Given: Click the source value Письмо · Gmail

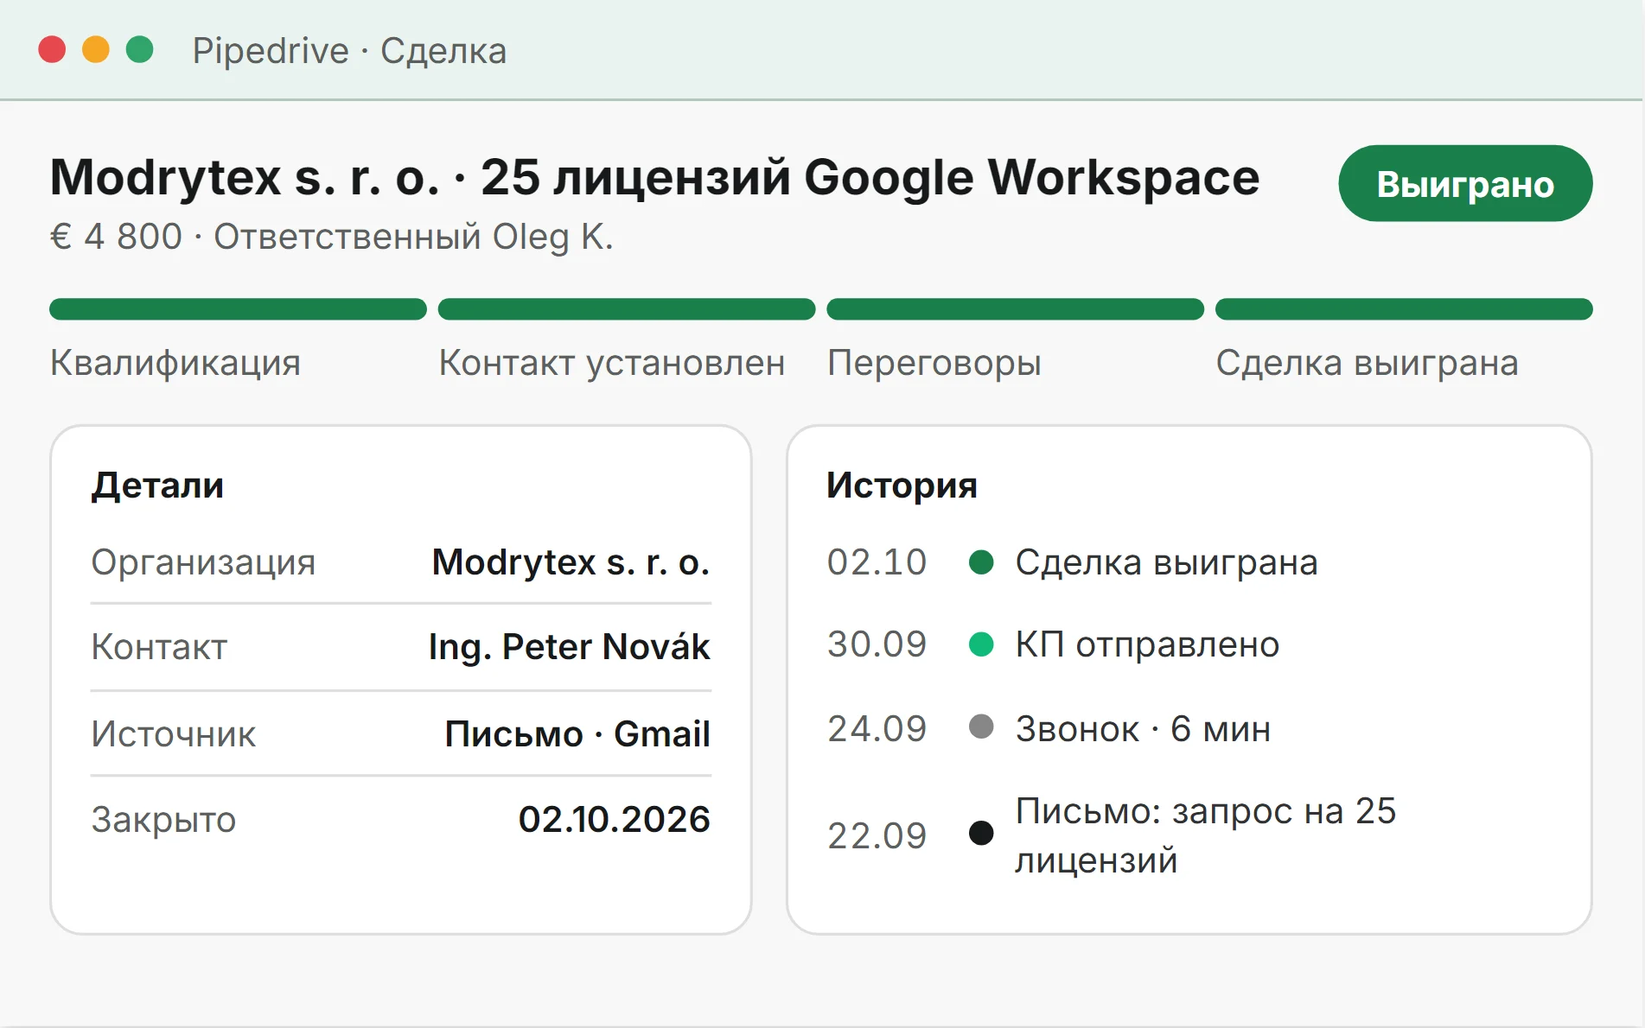Looking at the screenshot, I should click(x=577, y=734).
